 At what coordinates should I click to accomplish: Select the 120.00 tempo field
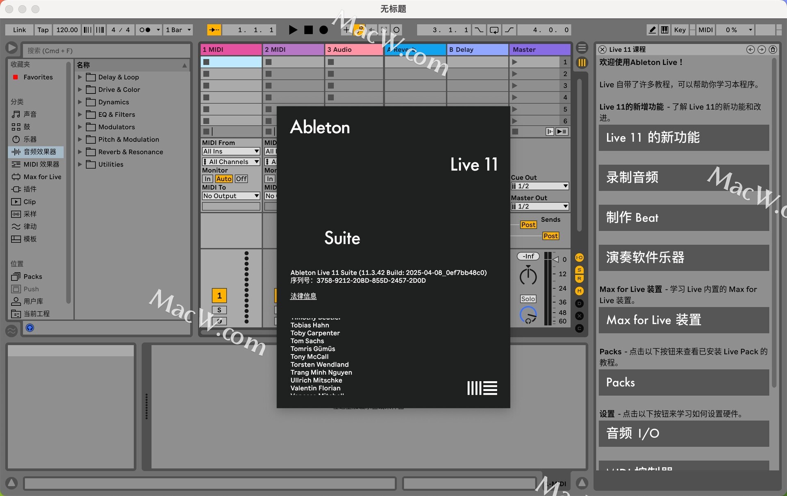pyautogui.click(x=67, y=30)
